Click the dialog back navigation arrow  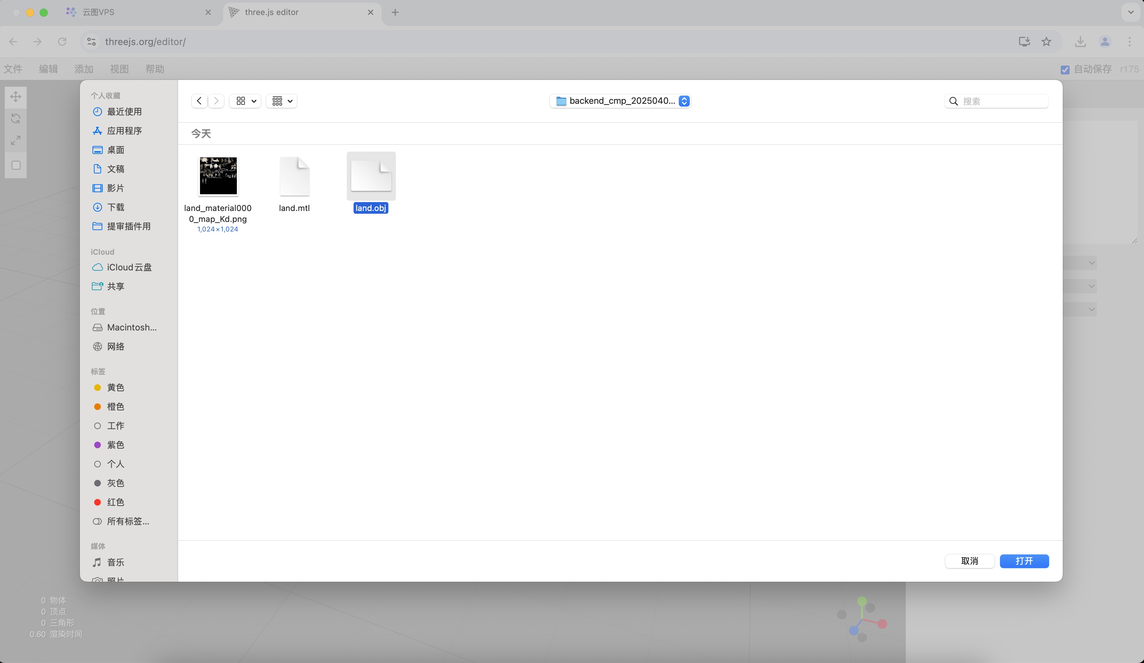point(199,101)
